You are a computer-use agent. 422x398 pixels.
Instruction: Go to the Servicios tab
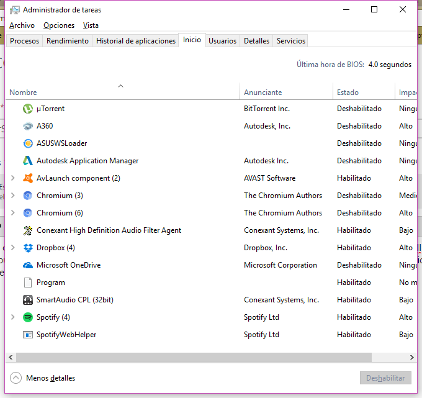pyautogui.click(x=291, y=40)
